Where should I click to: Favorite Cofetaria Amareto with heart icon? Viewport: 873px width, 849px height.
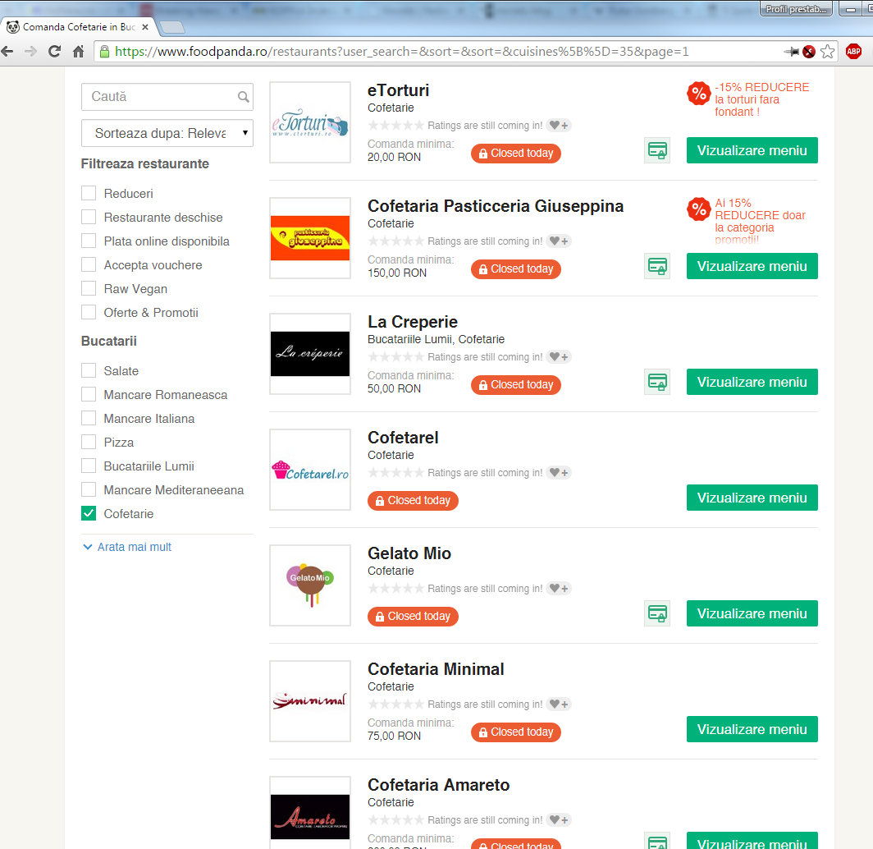point(559,820)
